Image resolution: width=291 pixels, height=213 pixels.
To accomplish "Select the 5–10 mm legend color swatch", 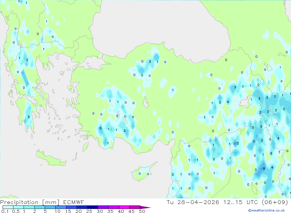I will pos(50,207).
